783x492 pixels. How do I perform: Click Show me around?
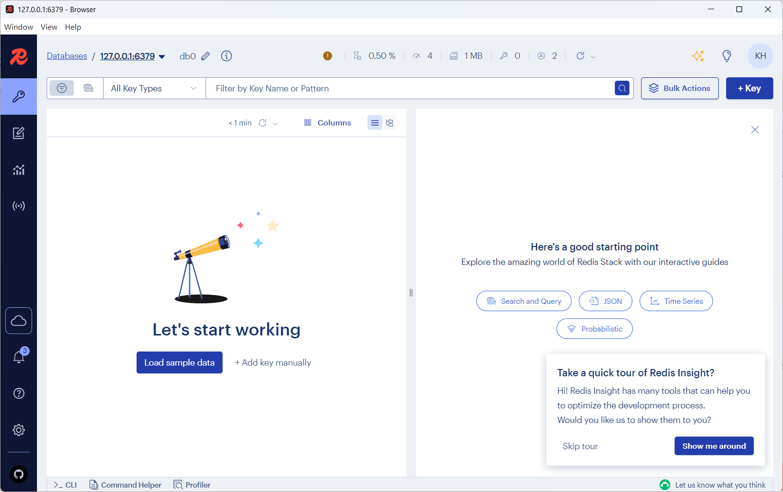coord(714,446)
